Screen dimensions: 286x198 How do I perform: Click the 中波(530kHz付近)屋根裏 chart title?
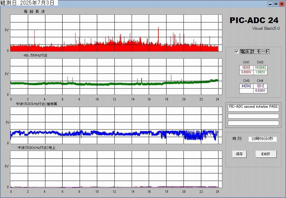coord(37,104)
